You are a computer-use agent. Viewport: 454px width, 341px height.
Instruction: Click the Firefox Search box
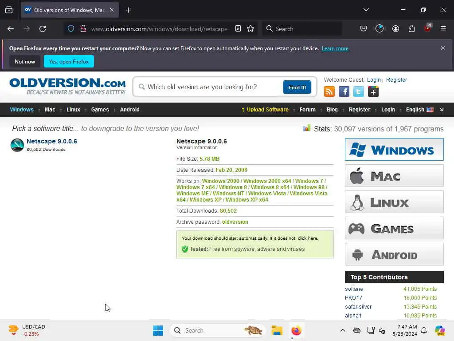[302, 29]
